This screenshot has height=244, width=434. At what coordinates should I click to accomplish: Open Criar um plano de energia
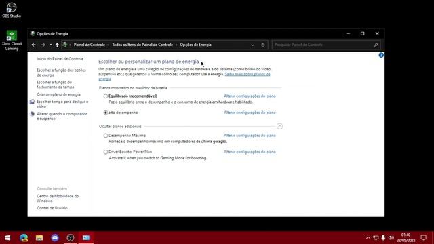click(58, 94)
